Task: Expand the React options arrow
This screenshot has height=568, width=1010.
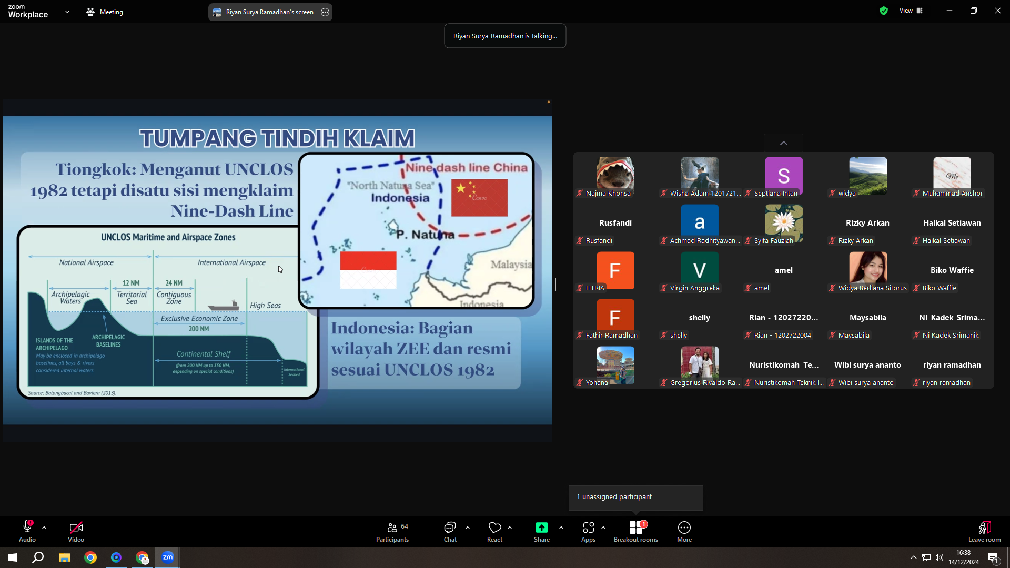Action: (x=510, y=528)
